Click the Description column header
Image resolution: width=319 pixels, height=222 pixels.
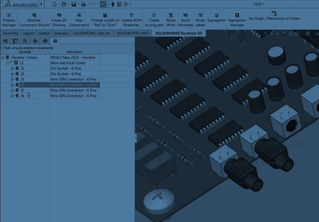click(74, 52)
